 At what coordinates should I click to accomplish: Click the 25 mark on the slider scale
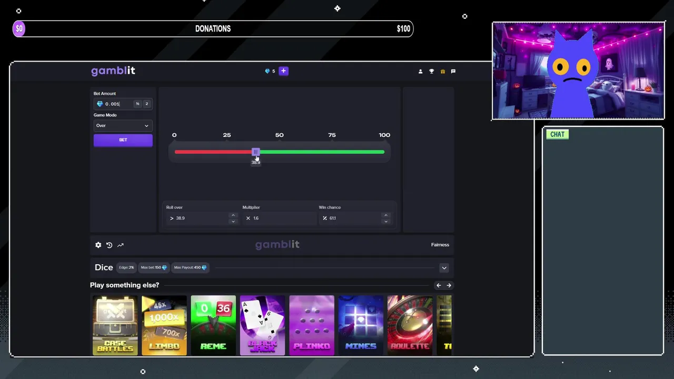(227, 135)
